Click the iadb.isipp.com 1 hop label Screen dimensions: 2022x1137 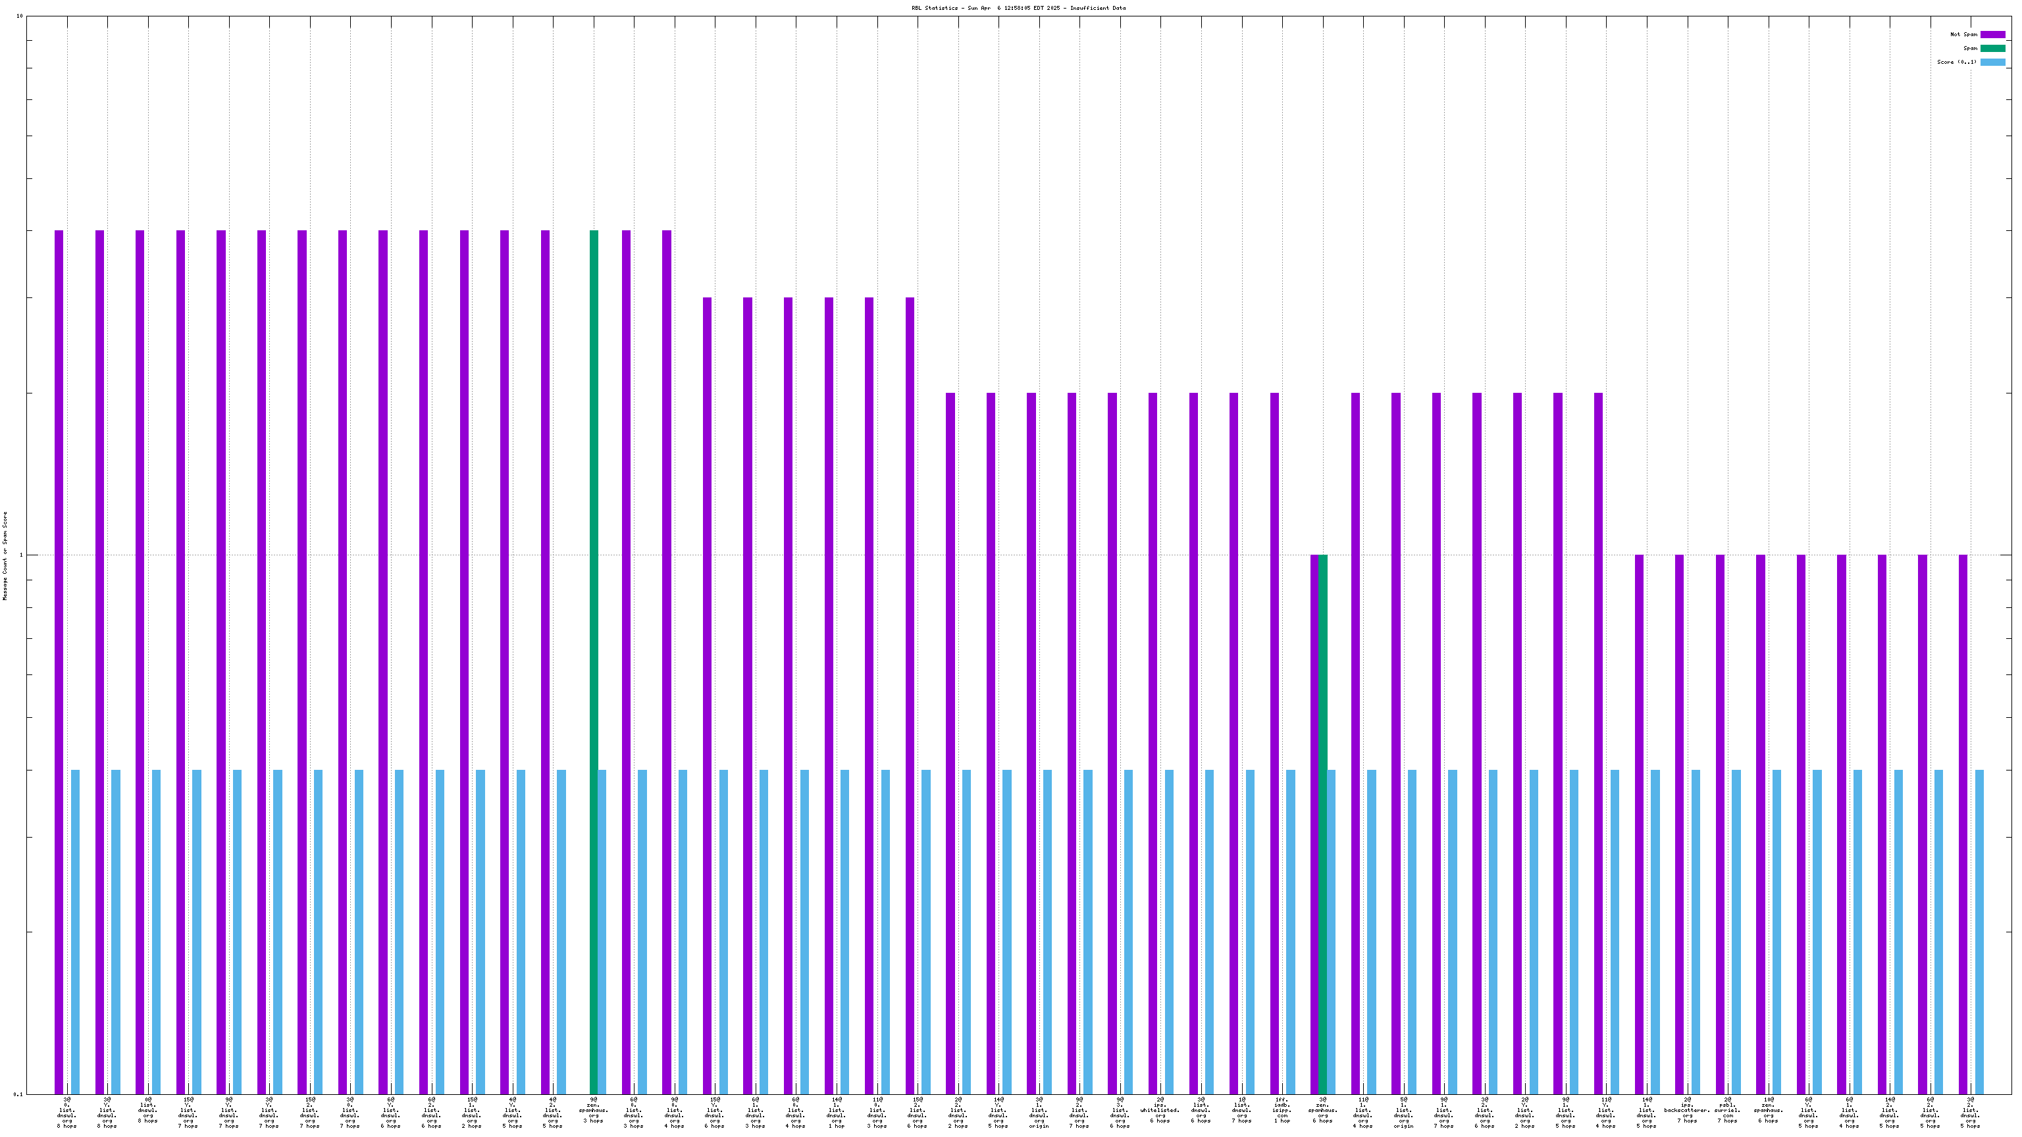(1282, 1110)
